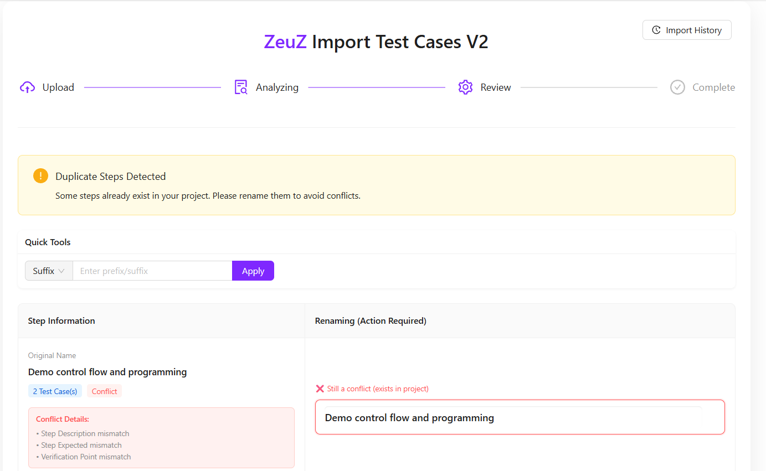Click the Analyzing document search icon
This screenshot has width=766, height=471.
pyautogui.click(x=241, y=87)
